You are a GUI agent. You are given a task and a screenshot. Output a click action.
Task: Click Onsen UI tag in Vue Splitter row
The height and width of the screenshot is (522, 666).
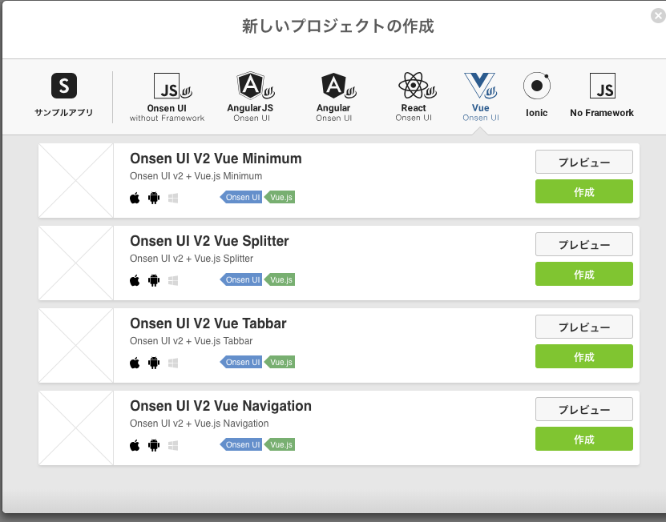pos(240,279)
